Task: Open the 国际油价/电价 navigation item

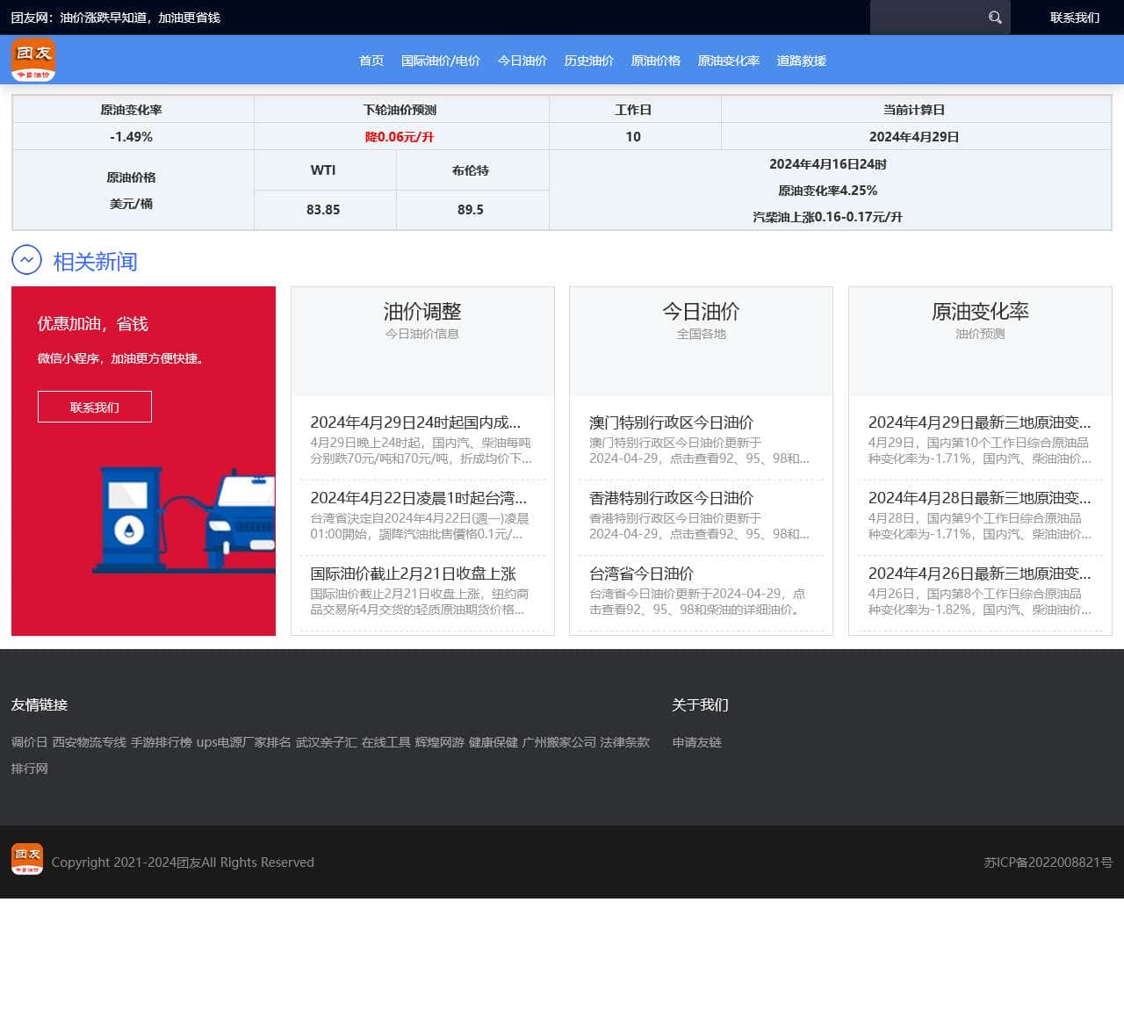Action: pos(442,61)
